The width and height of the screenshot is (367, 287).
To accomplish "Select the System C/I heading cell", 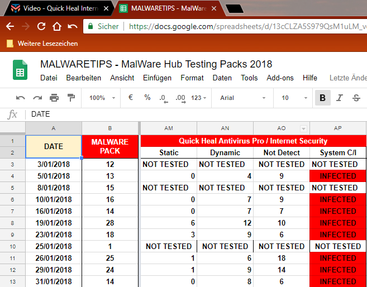I will click(x=338, y=153).
